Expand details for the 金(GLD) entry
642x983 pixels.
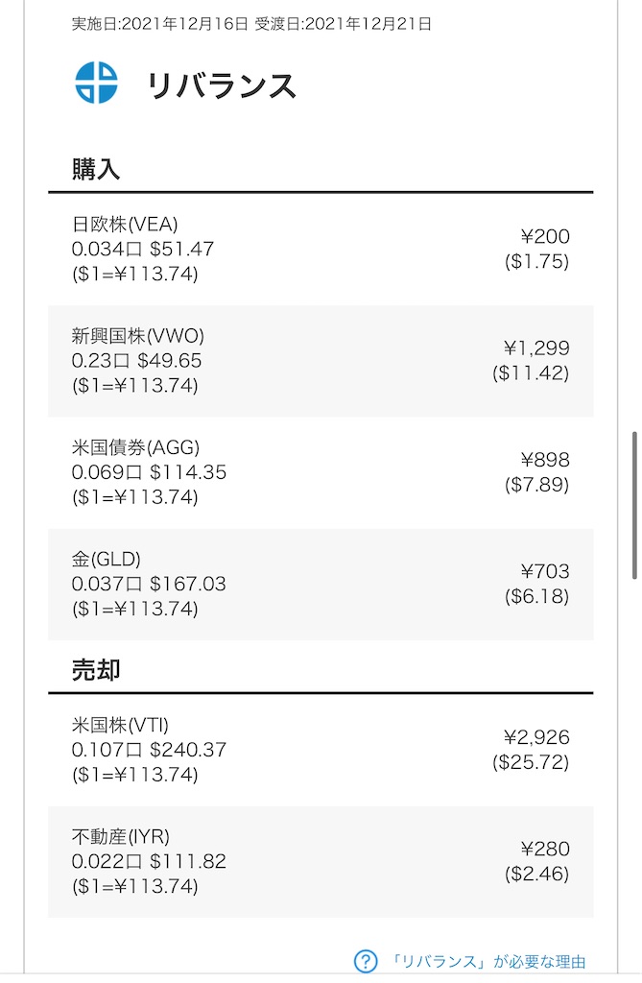(321, 584)
